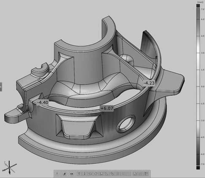The width and height of the screenshot is (205, 178).
Task: Click the [mm] unit label above legend
Action: click(200, 2)
